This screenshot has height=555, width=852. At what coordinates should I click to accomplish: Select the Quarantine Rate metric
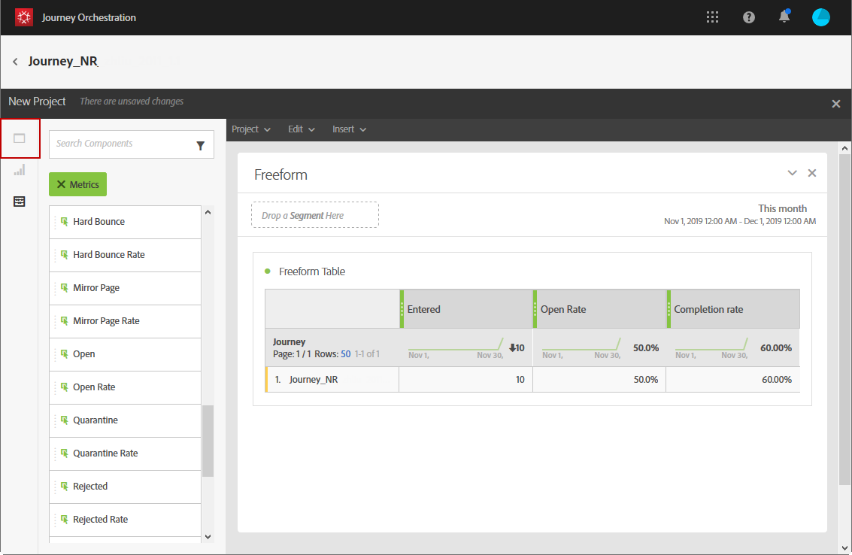125,454
